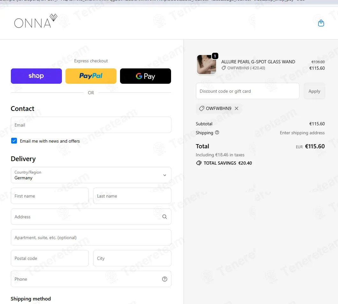Click the ONNA store logo
338x304 pixels.
35,21
